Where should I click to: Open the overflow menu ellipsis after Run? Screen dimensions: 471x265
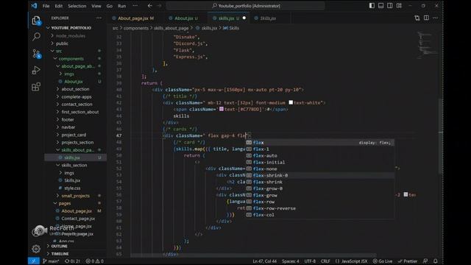135,6
